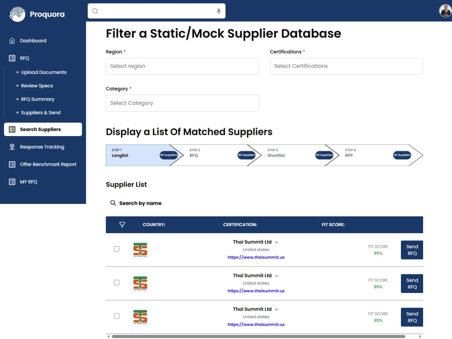Click the 85 Suppliers badge in RFP step
This screenshot has height=339, width=452.
pos(402,155)
